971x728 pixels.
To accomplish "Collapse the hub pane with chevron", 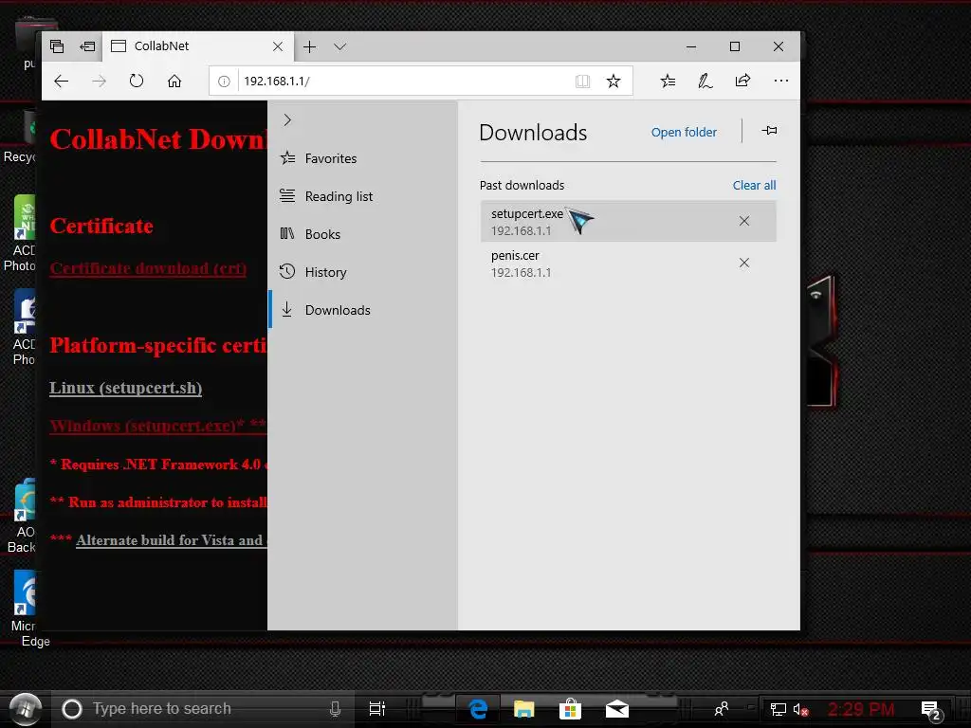I will click(287, 120).
